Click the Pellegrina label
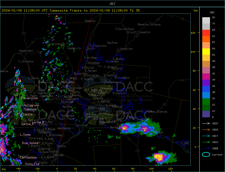Screen dimensions: 225x172 click(x=31, y=105)
